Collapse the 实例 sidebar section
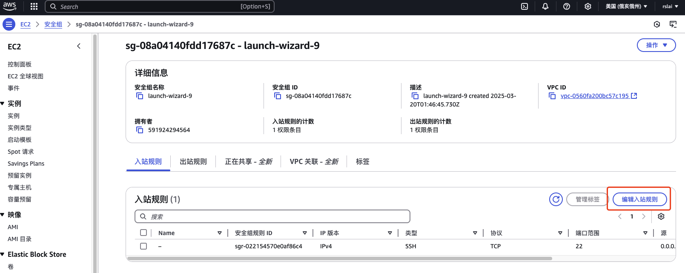This screenshot has height=273, width=685. click(3, 103)
